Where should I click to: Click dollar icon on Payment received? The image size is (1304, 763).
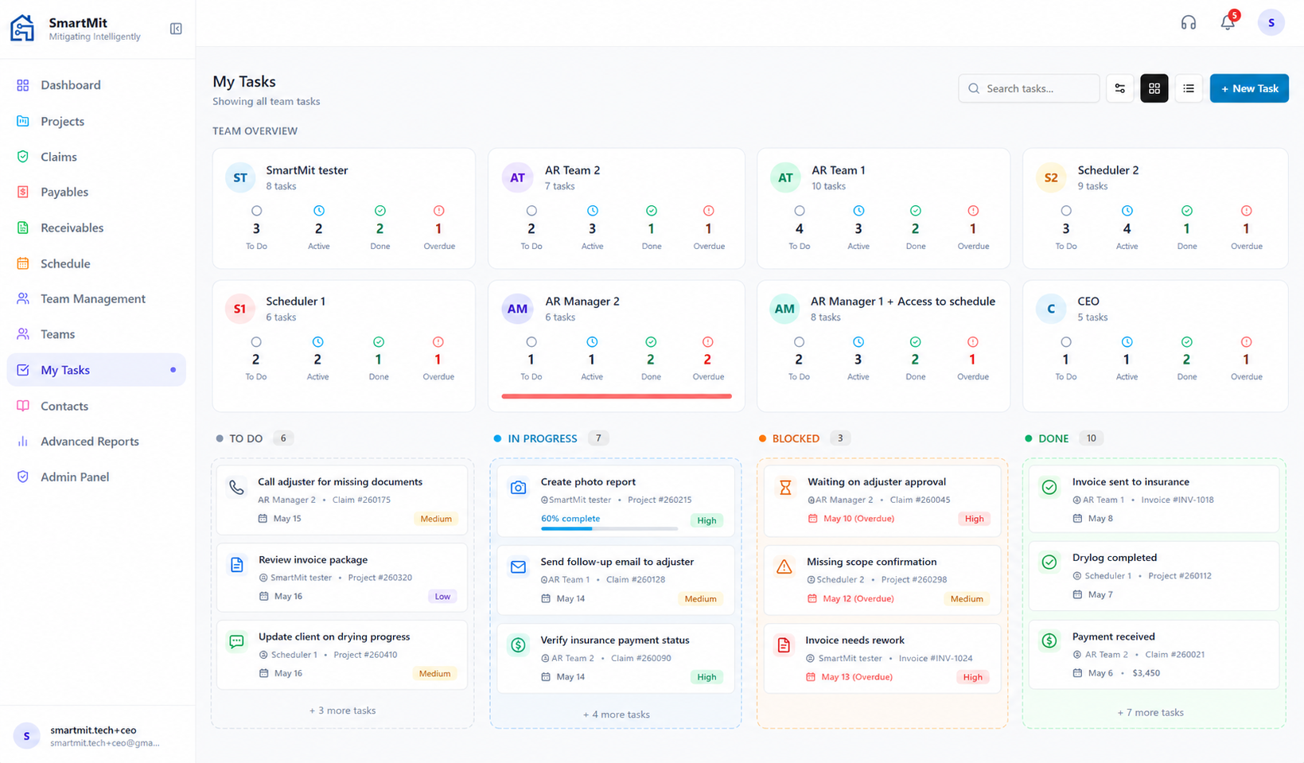(1049, 641)
